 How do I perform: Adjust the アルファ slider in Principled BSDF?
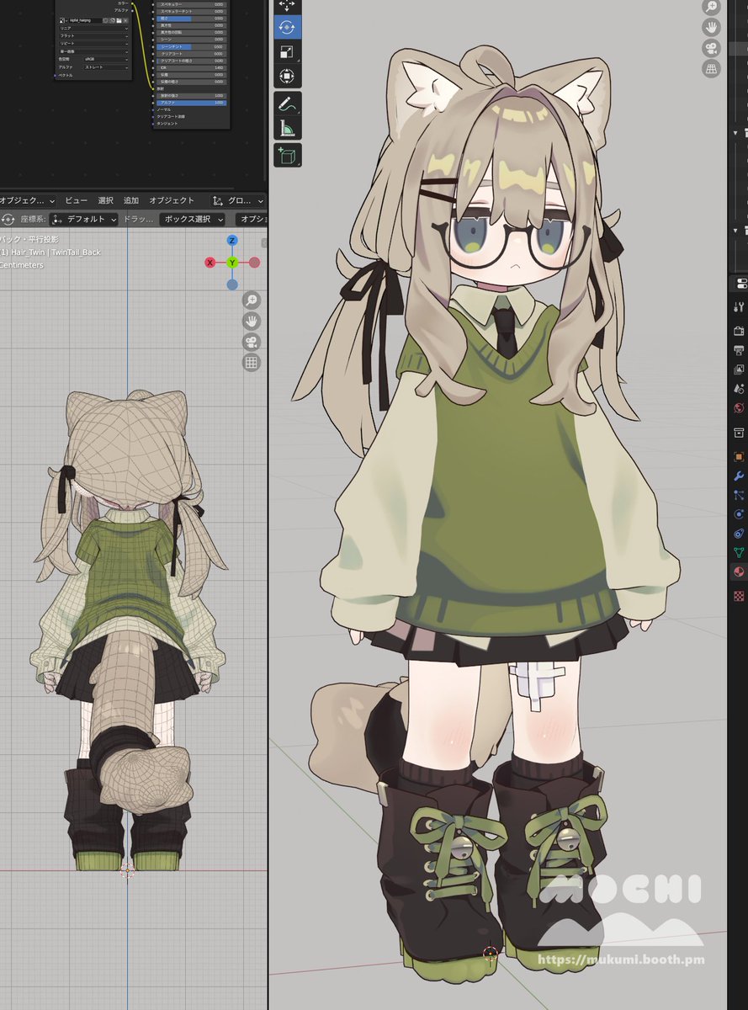[191, 103]
